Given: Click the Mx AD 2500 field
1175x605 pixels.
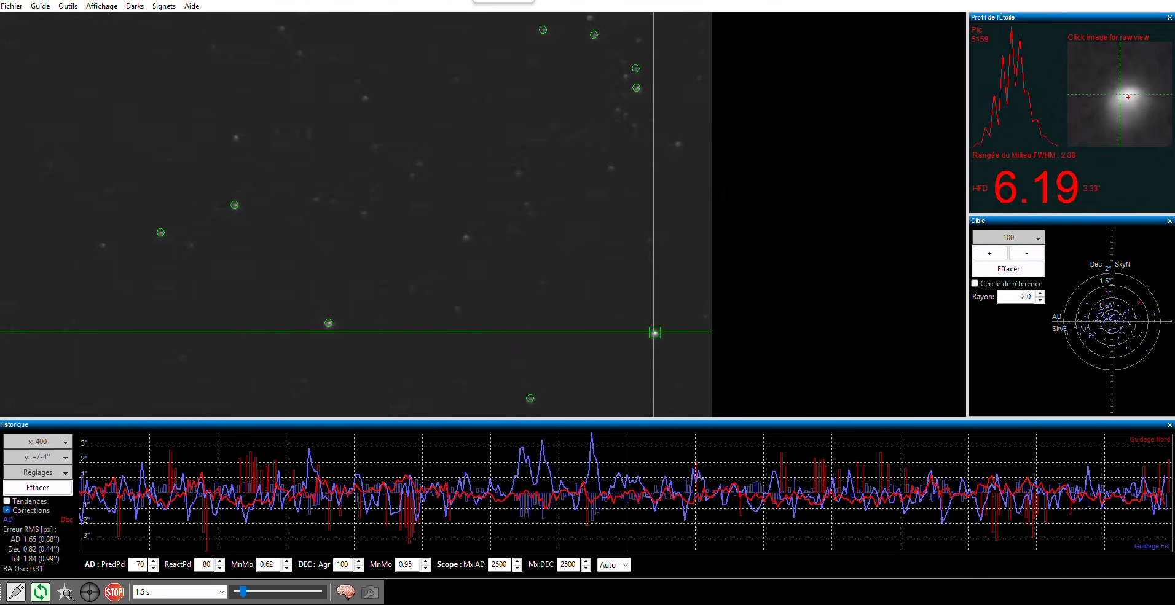Looking at the screenshot, I should 500,565.
